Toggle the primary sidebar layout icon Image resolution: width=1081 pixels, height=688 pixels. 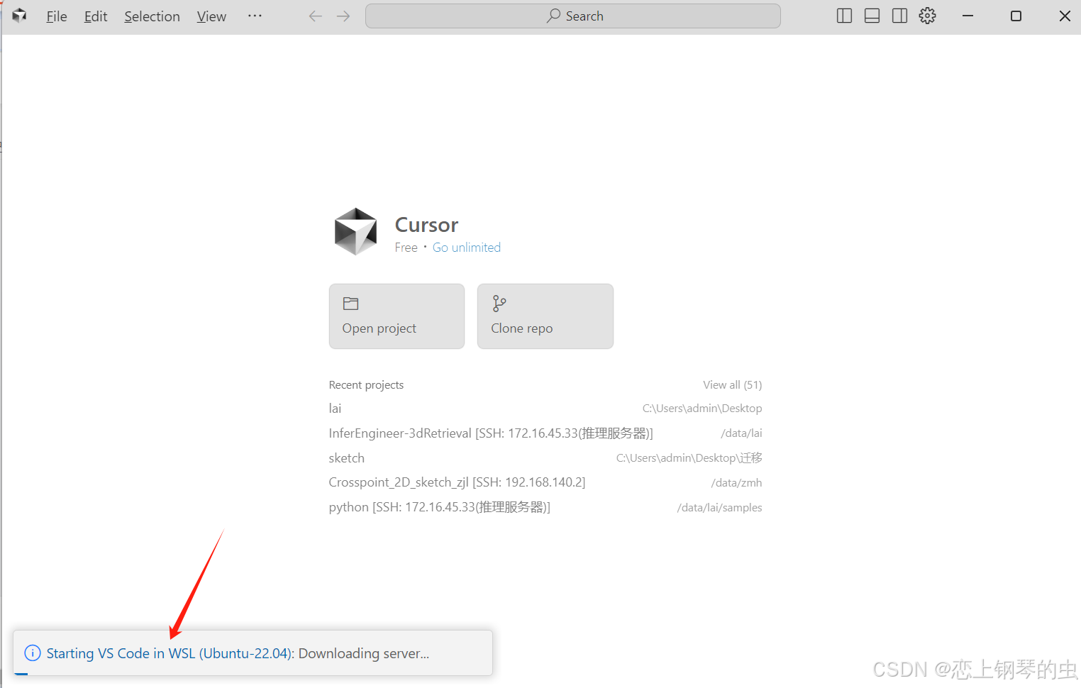[844, 16]
